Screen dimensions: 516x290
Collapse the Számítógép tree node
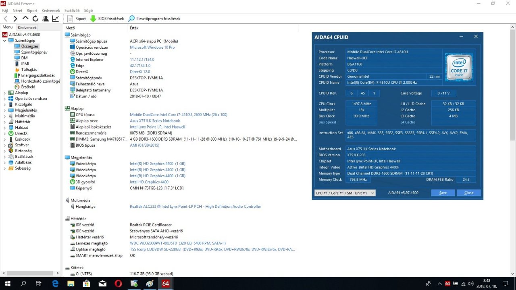tap(4, 41)
